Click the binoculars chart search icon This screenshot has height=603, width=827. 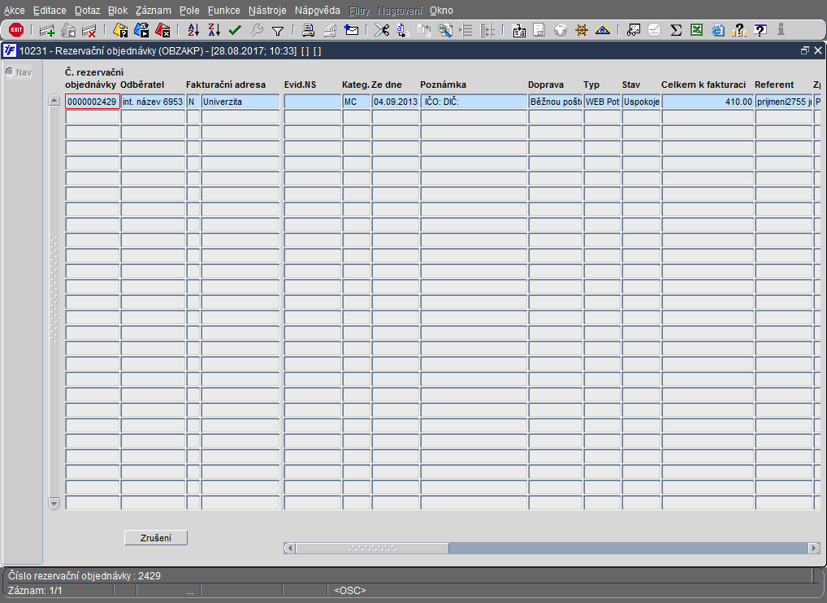tap(633, 31)
